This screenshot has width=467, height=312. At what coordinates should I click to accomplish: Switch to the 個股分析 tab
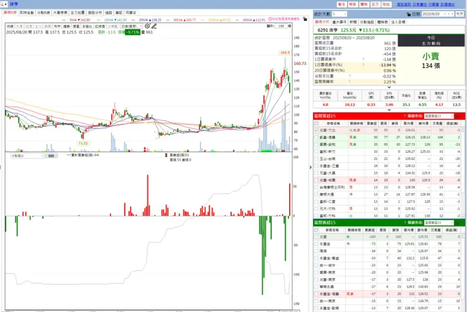point(95,13)
